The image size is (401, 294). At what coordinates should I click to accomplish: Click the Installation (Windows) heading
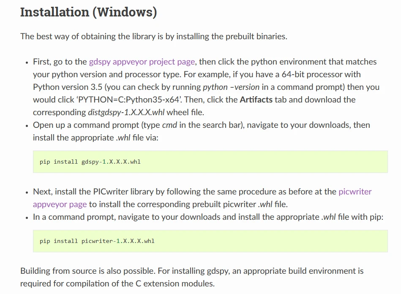89,12
